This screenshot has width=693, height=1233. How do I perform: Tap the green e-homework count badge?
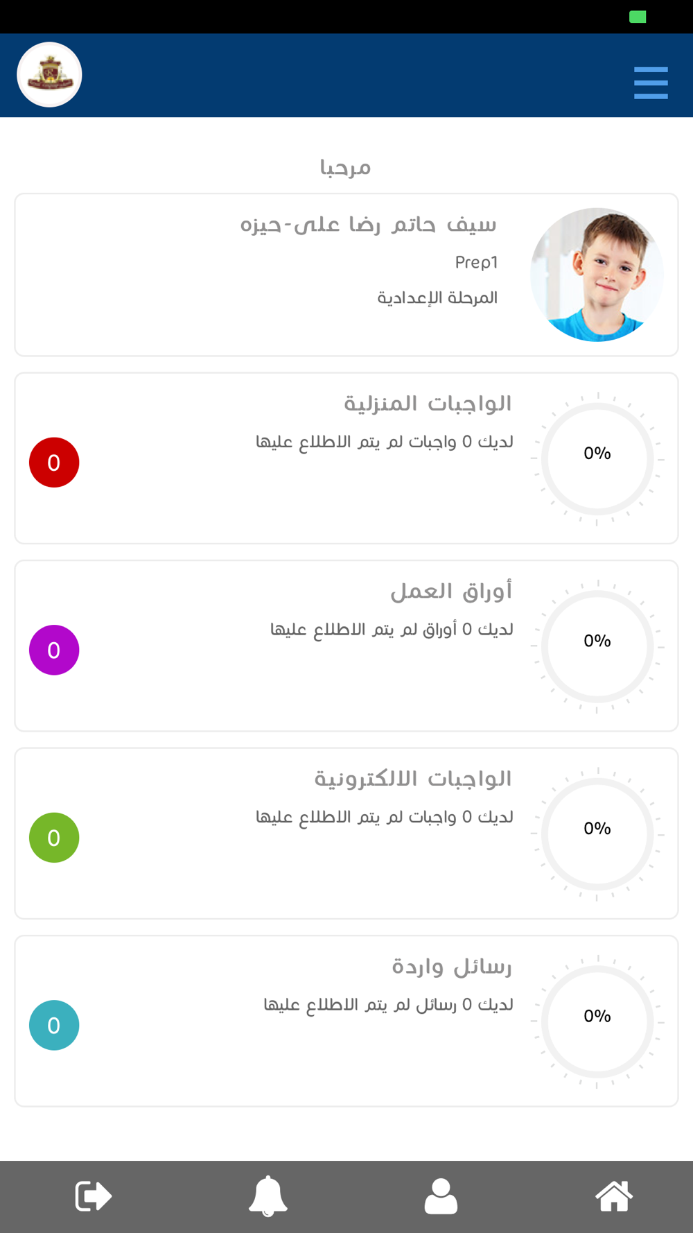point(54,838)
